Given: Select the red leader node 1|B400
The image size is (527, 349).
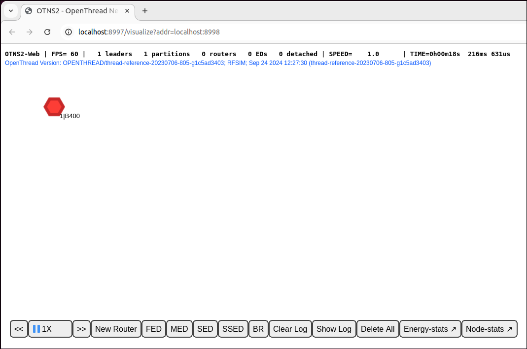Looking at the screenshot, I should tap(54, 106).
